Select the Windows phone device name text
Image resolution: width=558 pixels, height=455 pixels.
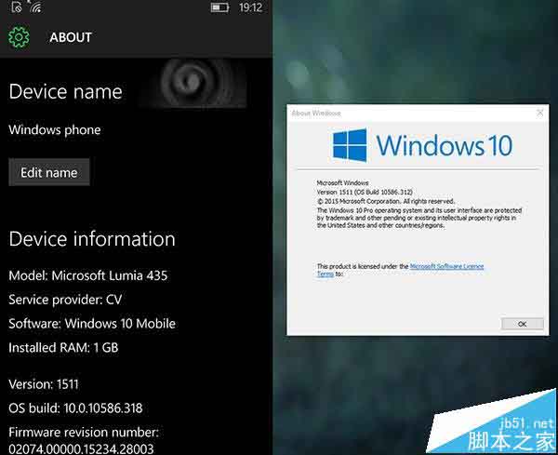click(x=55, y=129)
